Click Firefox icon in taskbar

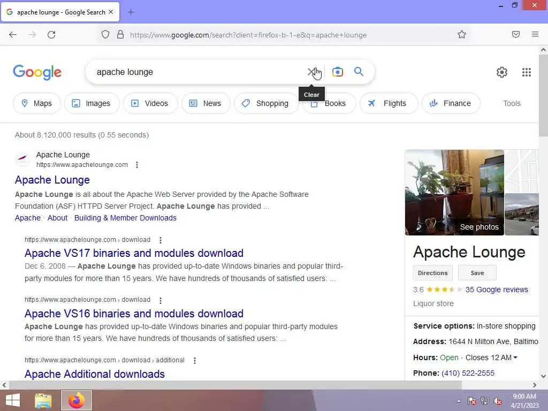click(x=77, y=400)
